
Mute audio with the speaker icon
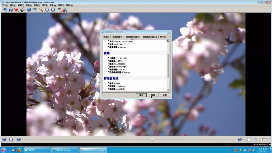coord(255,139)
